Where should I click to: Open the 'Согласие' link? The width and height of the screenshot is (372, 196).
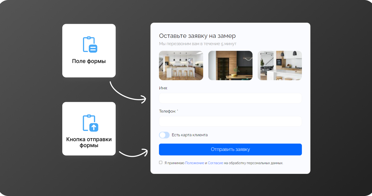(215, 163)
